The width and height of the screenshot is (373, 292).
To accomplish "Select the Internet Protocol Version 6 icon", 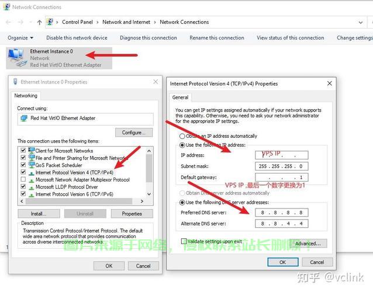I will pos(32,194).
